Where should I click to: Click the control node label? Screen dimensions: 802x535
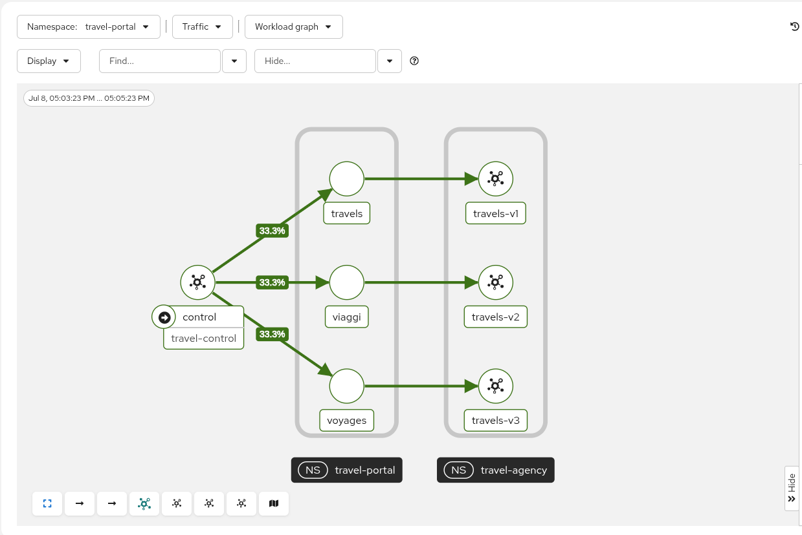click(199, 317)
